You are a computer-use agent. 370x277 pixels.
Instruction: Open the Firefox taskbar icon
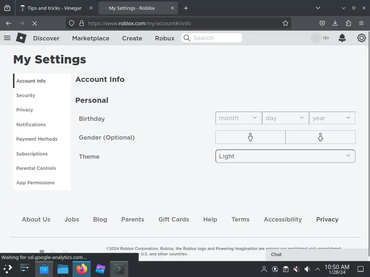[x=82, y=269]
